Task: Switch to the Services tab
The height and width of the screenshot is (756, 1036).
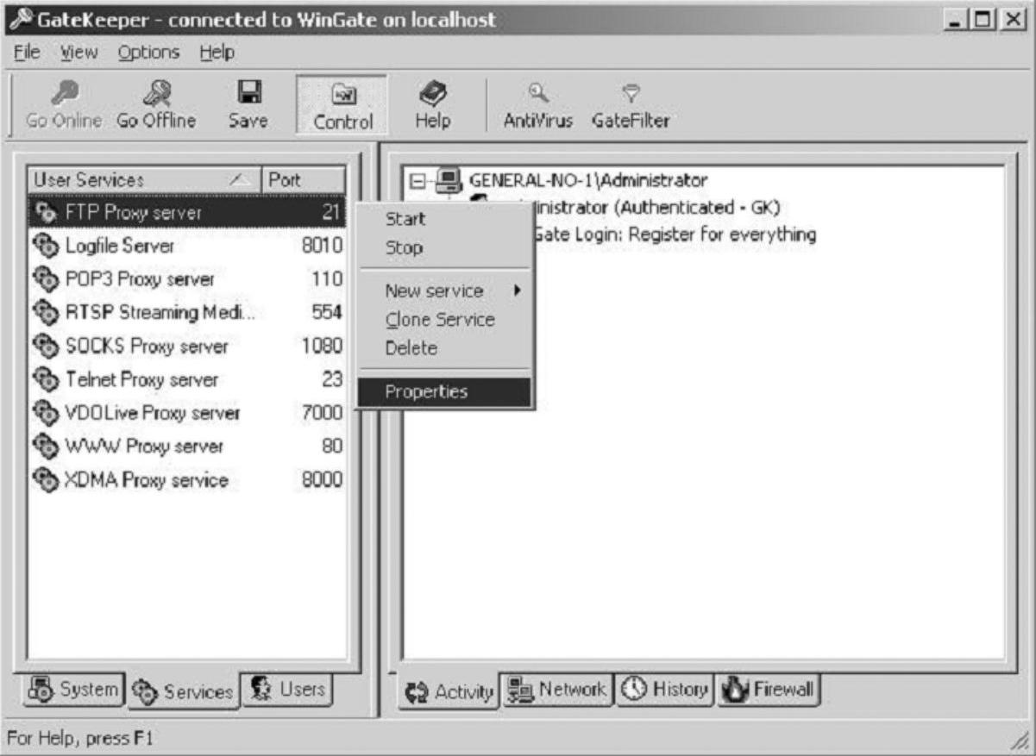Action: (183, 690)
